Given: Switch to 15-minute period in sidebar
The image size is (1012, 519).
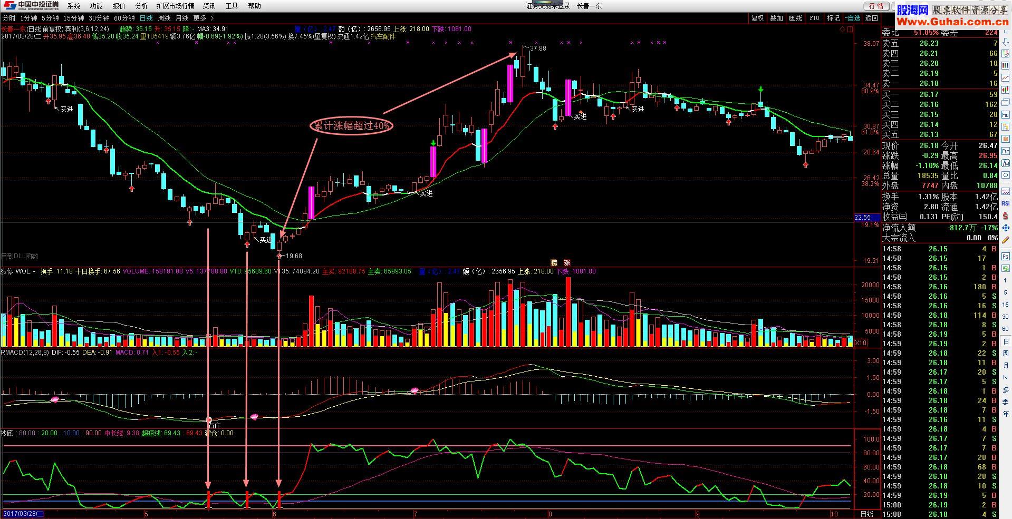Looking at the screenshot, I should pyautogui.click(x=1006, y=304).
